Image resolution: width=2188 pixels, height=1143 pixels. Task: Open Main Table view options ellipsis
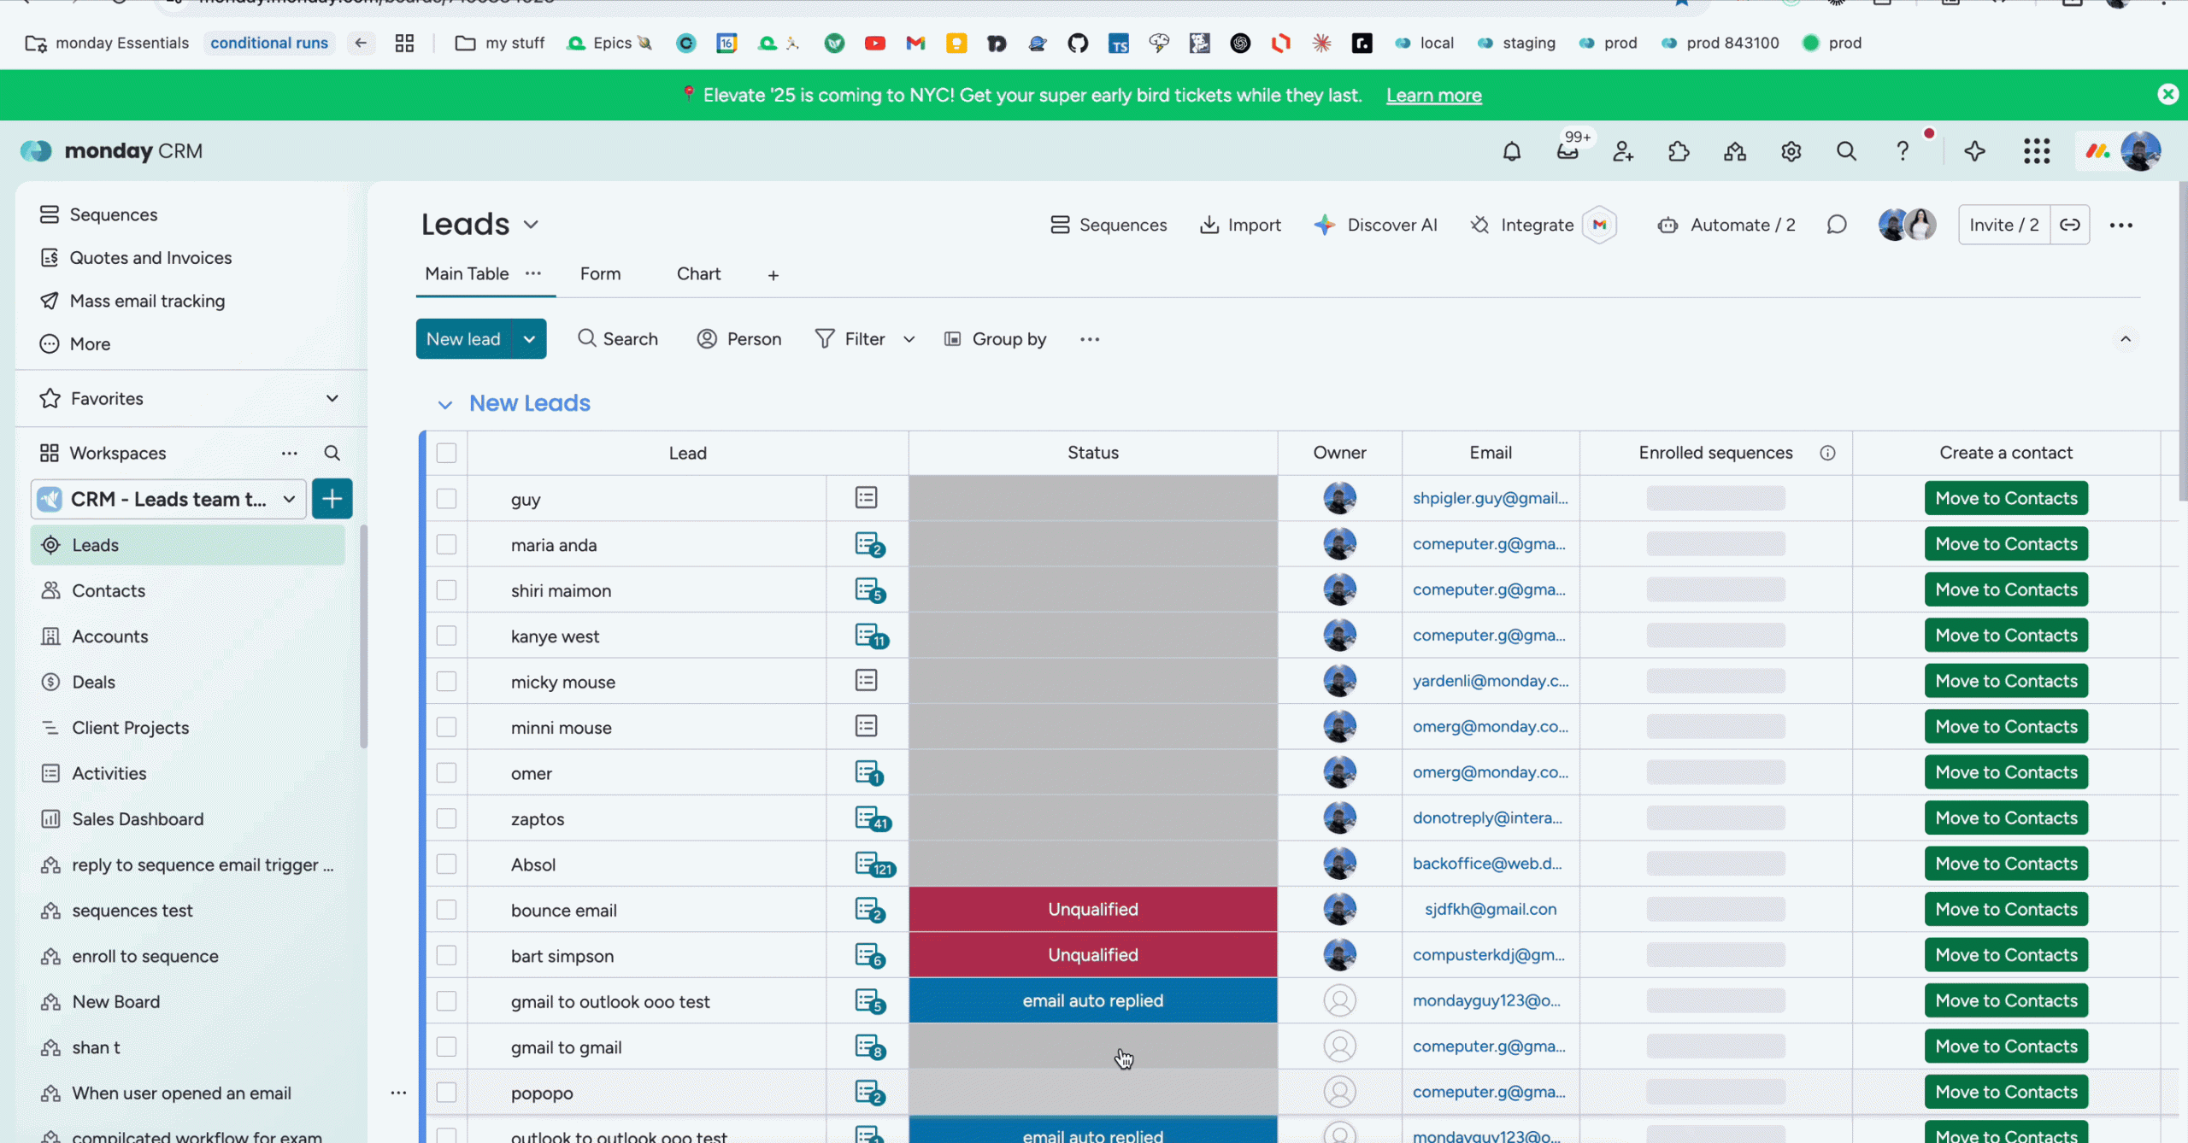coord(533,273)
